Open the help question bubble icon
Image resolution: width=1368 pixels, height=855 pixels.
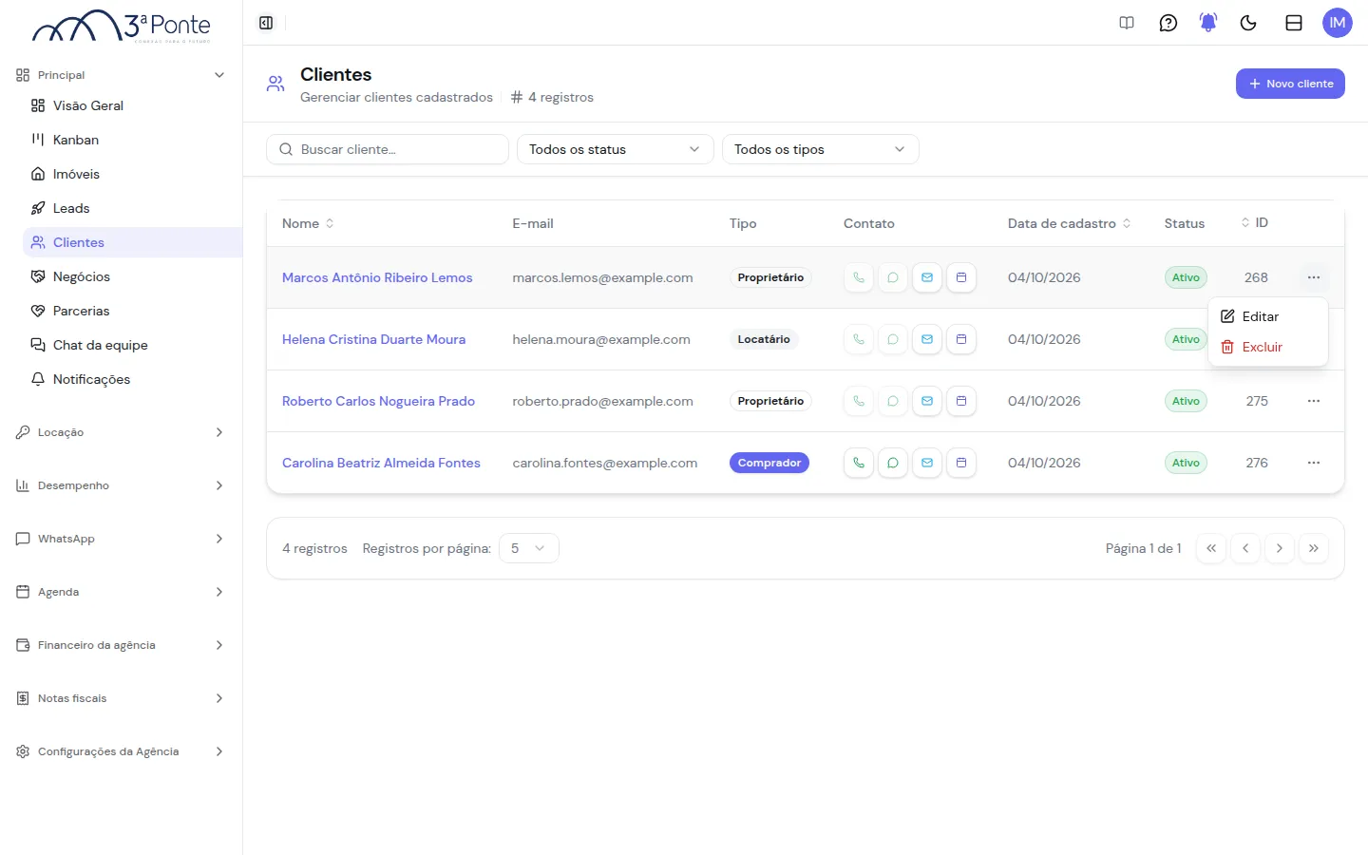point(1168,23)
